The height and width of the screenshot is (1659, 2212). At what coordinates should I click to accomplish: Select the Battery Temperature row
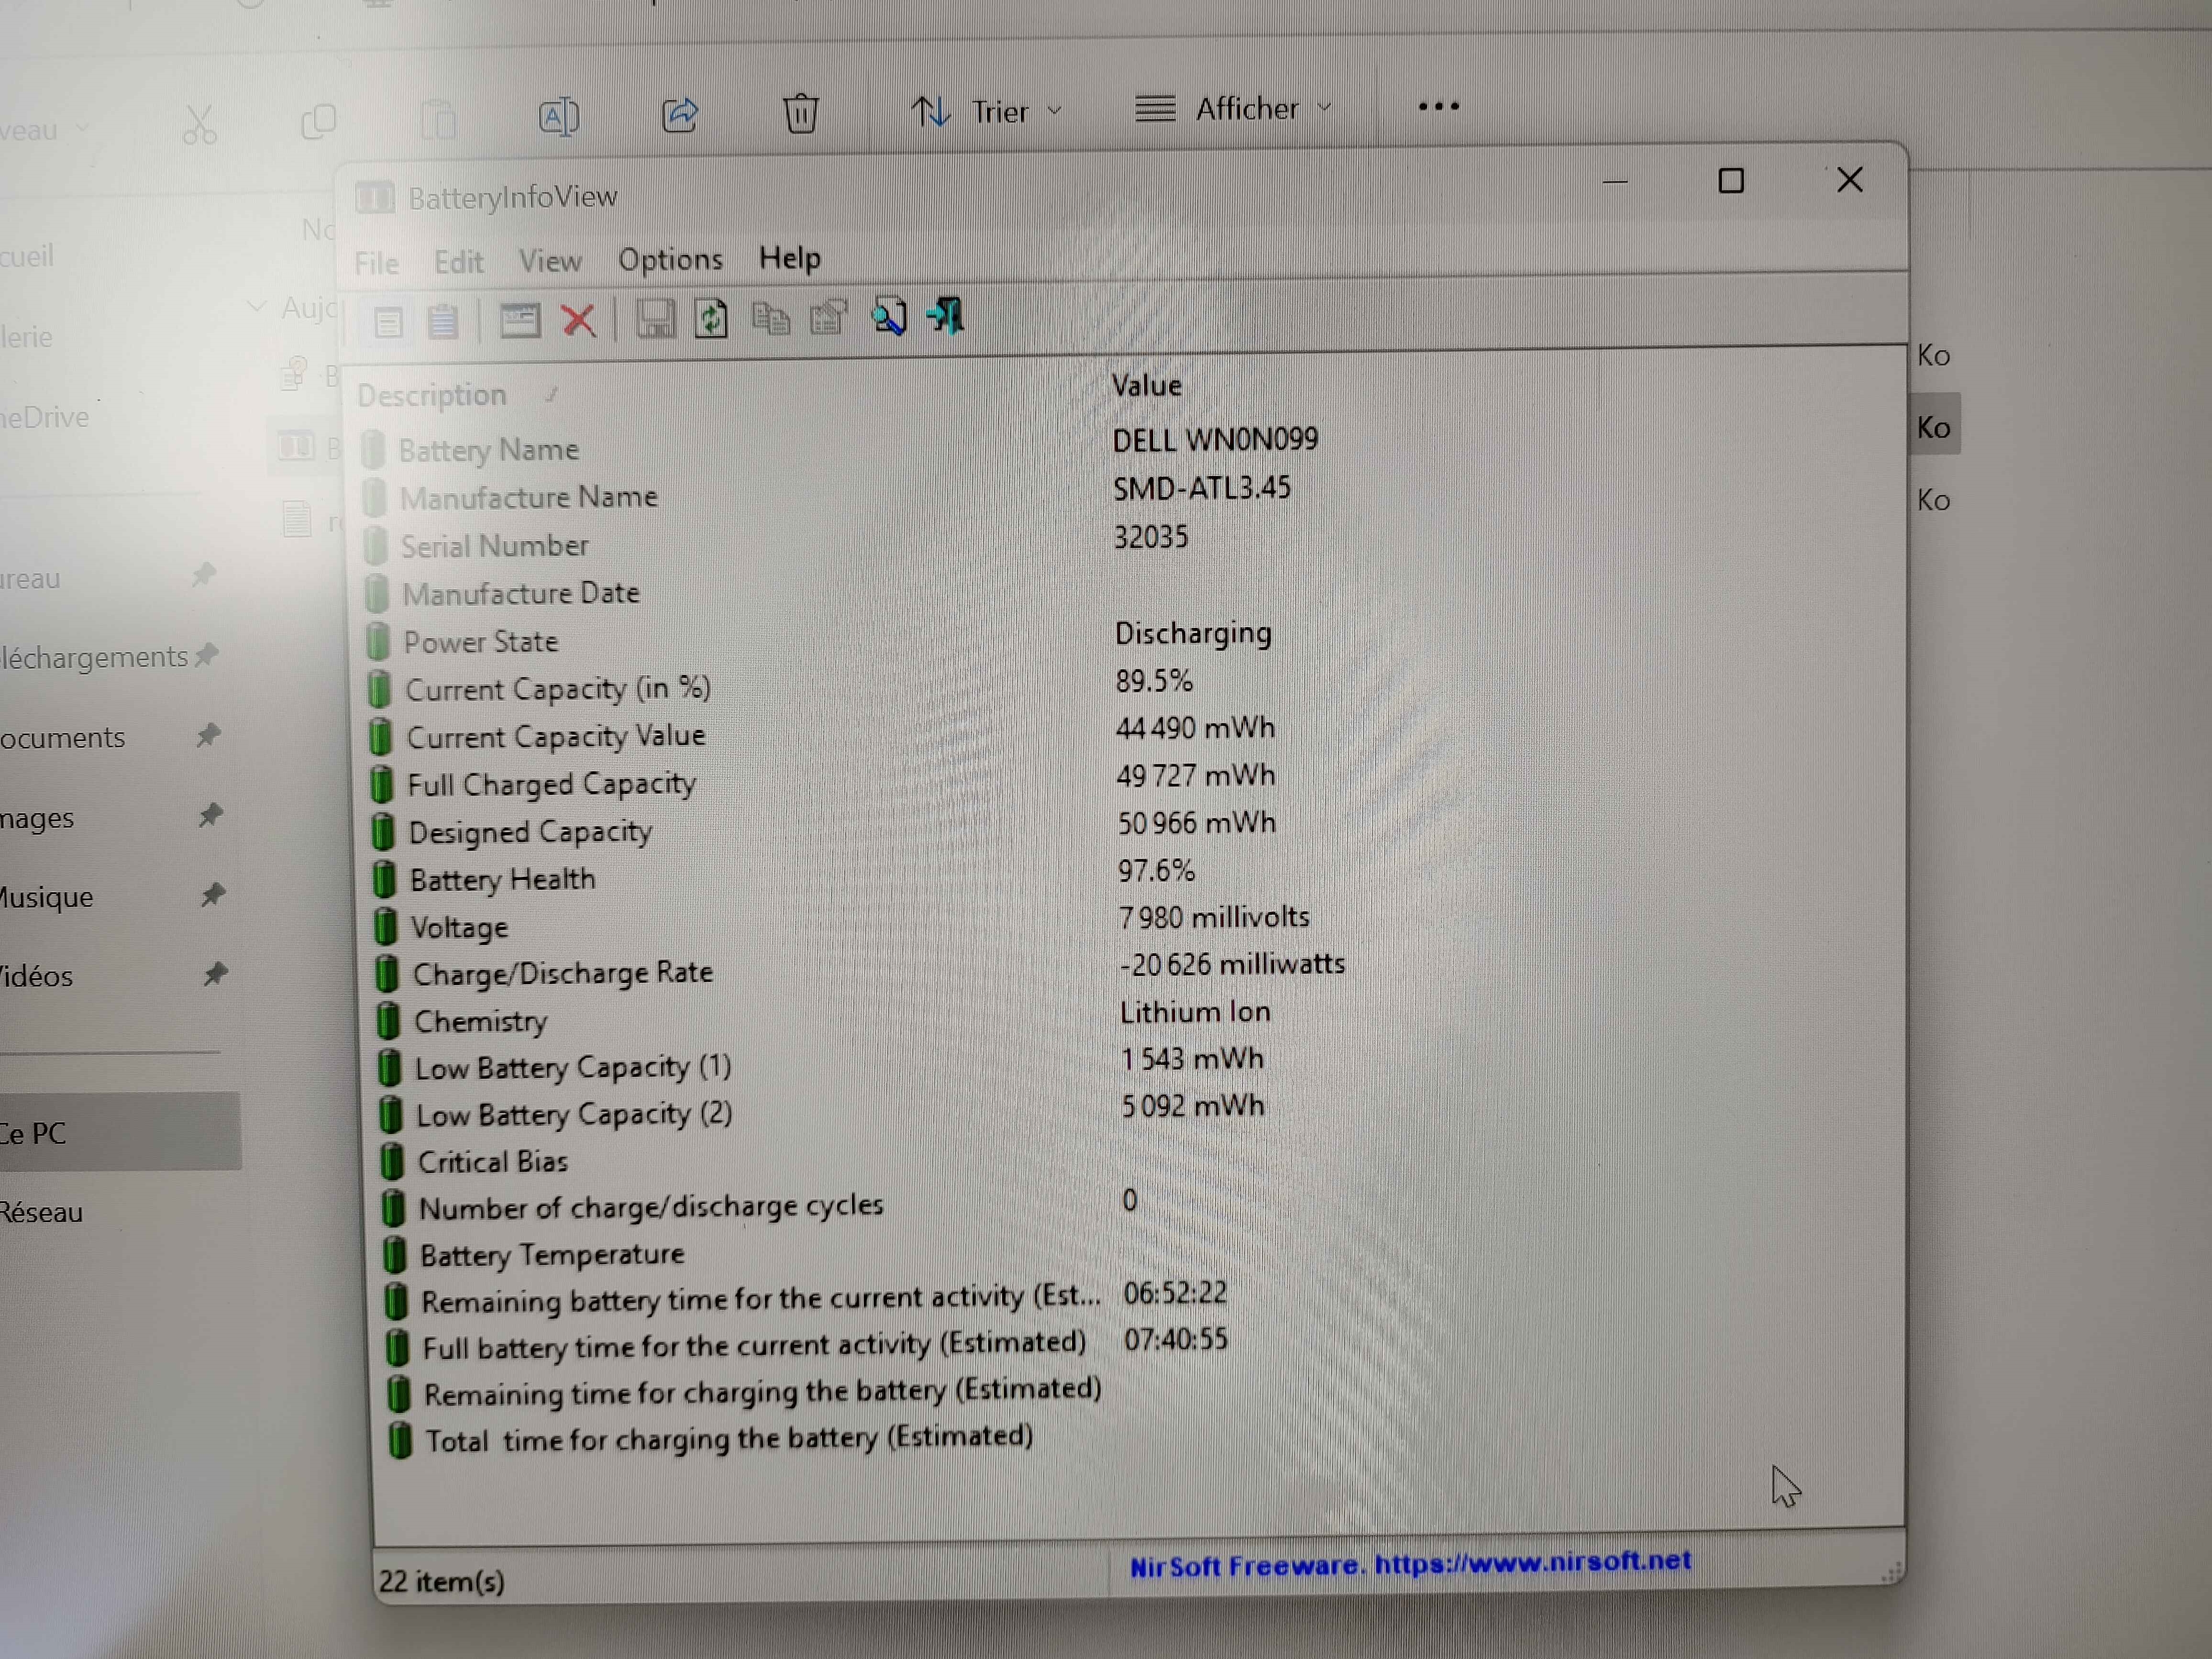(x=534, y=1254)
